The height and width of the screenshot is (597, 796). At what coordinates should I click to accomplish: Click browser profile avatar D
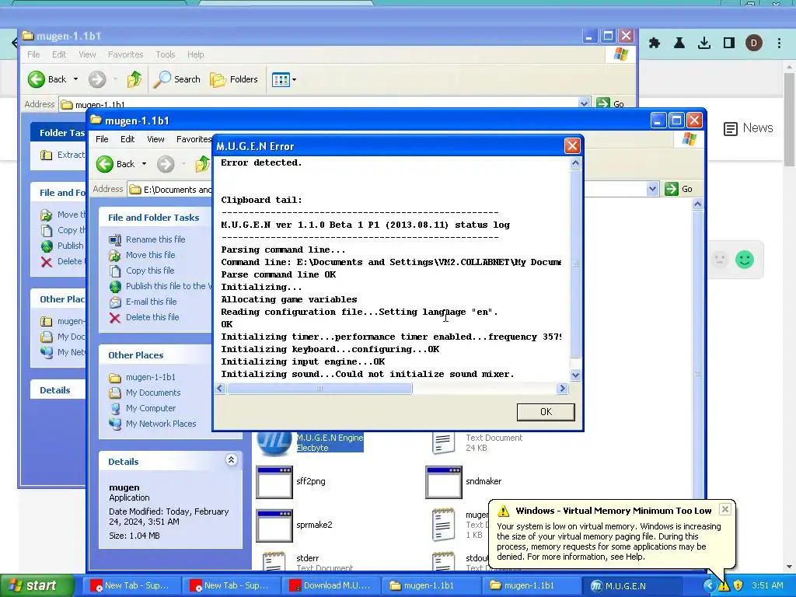coord(754,44)
